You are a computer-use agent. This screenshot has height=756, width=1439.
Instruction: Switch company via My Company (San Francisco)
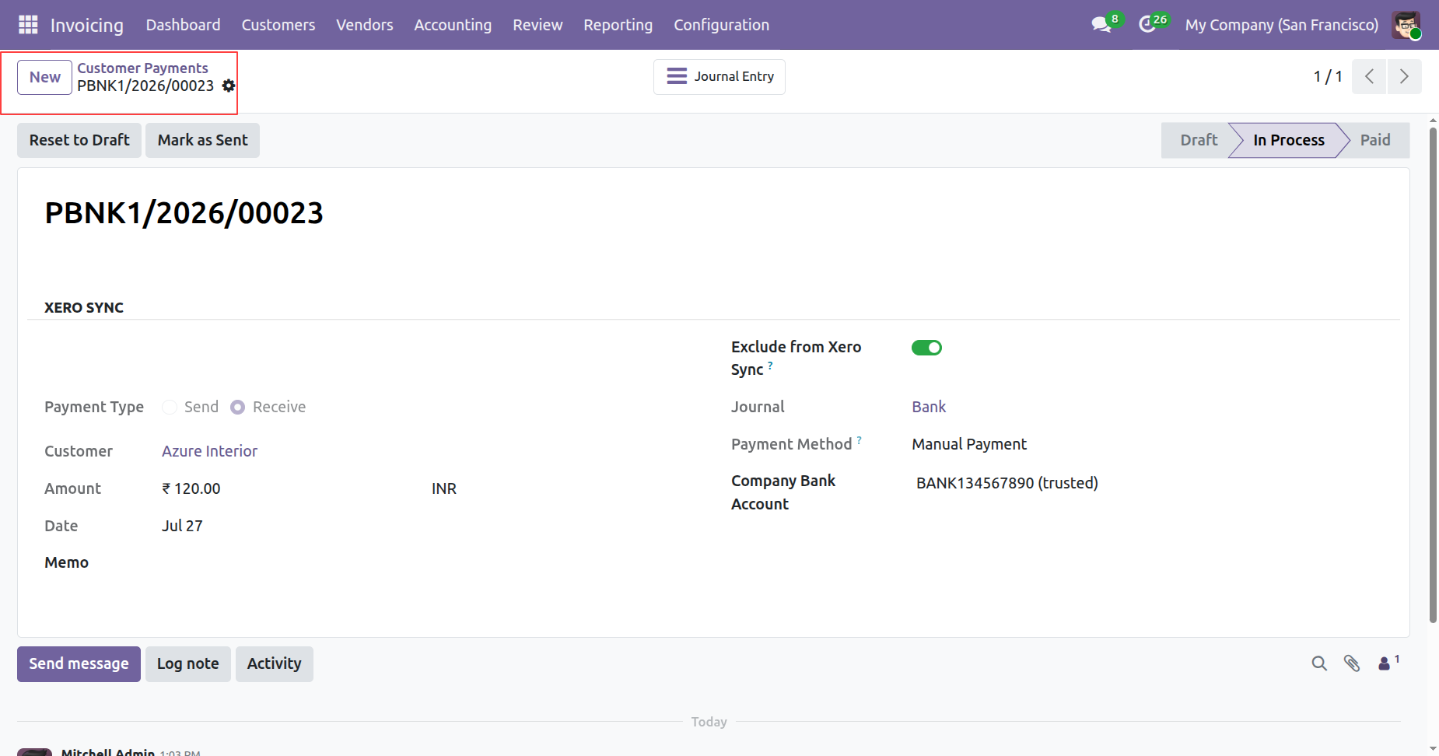1282,25
